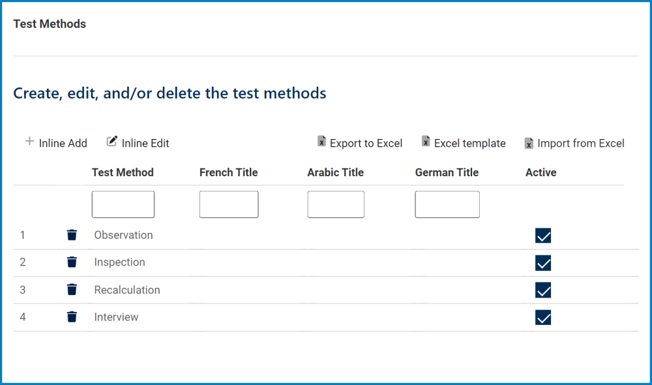
Task: Click the trash icon beside Inspection
Action: pyautogui.click(x=72, y=262)
